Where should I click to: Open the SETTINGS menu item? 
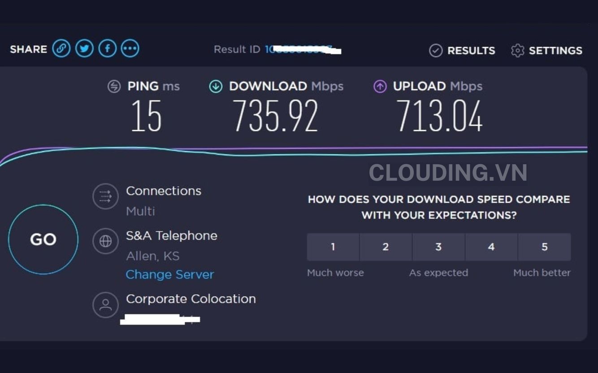[555, 51]
